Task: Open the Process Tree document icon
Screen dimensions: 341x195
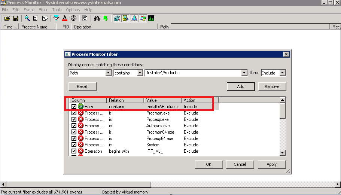Action: (85, 18)
